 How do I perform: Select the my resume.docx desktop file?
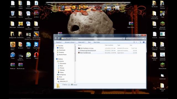28,15
